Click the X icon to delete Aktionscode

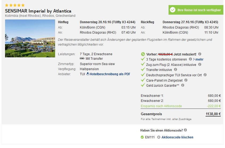pyautogui.click(x=159, y=137)
